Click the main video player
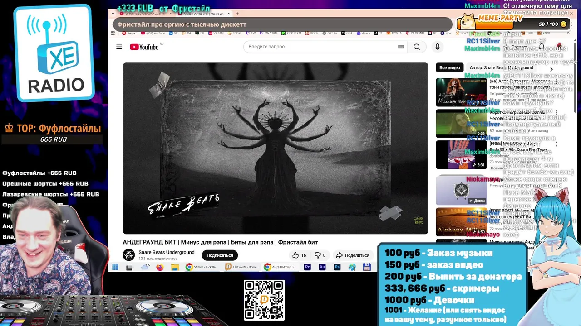This screenshot has width=581, height=326. click(x=275, y=148)
